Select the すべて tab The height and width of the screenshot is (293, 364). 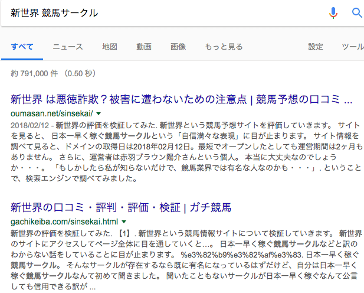click(x=22, y=47)
